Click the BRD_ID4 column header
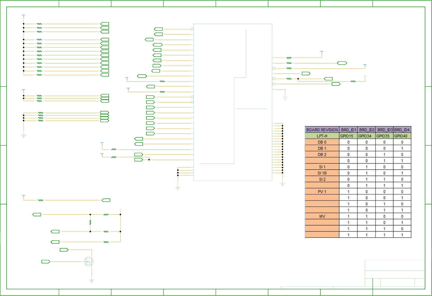The width and height of the screenshot is (432, 296). pyautogui.click(x=402, y=130)
